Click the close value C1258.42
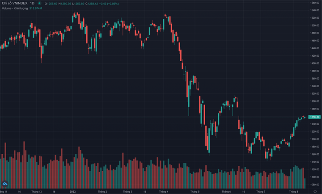This screenshot has height=194, width=322. tap(92, 4)
